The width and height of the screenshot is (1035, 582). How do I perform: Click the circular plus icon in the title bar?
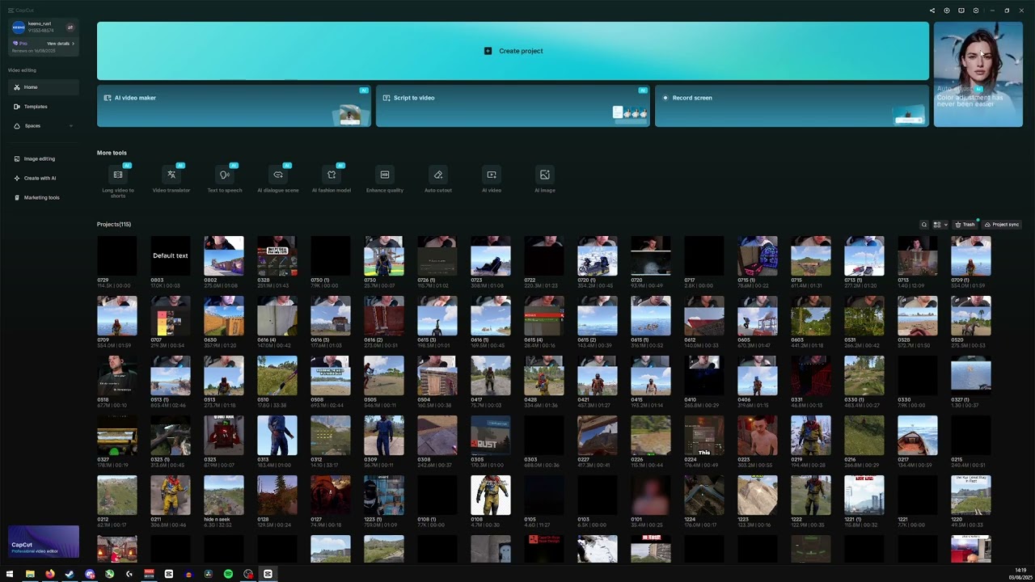click(x=947, y=11)
